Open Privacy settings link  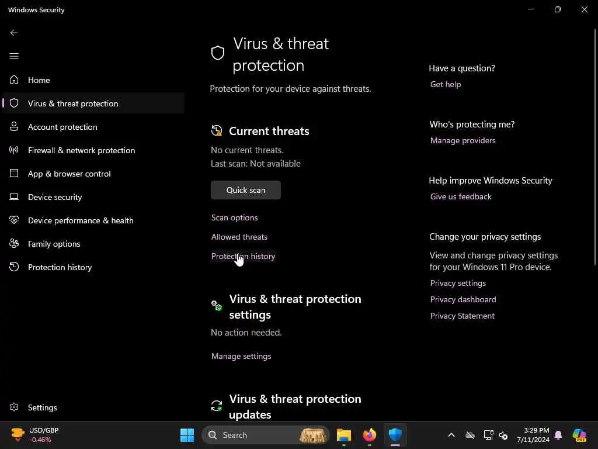[458, 283]
